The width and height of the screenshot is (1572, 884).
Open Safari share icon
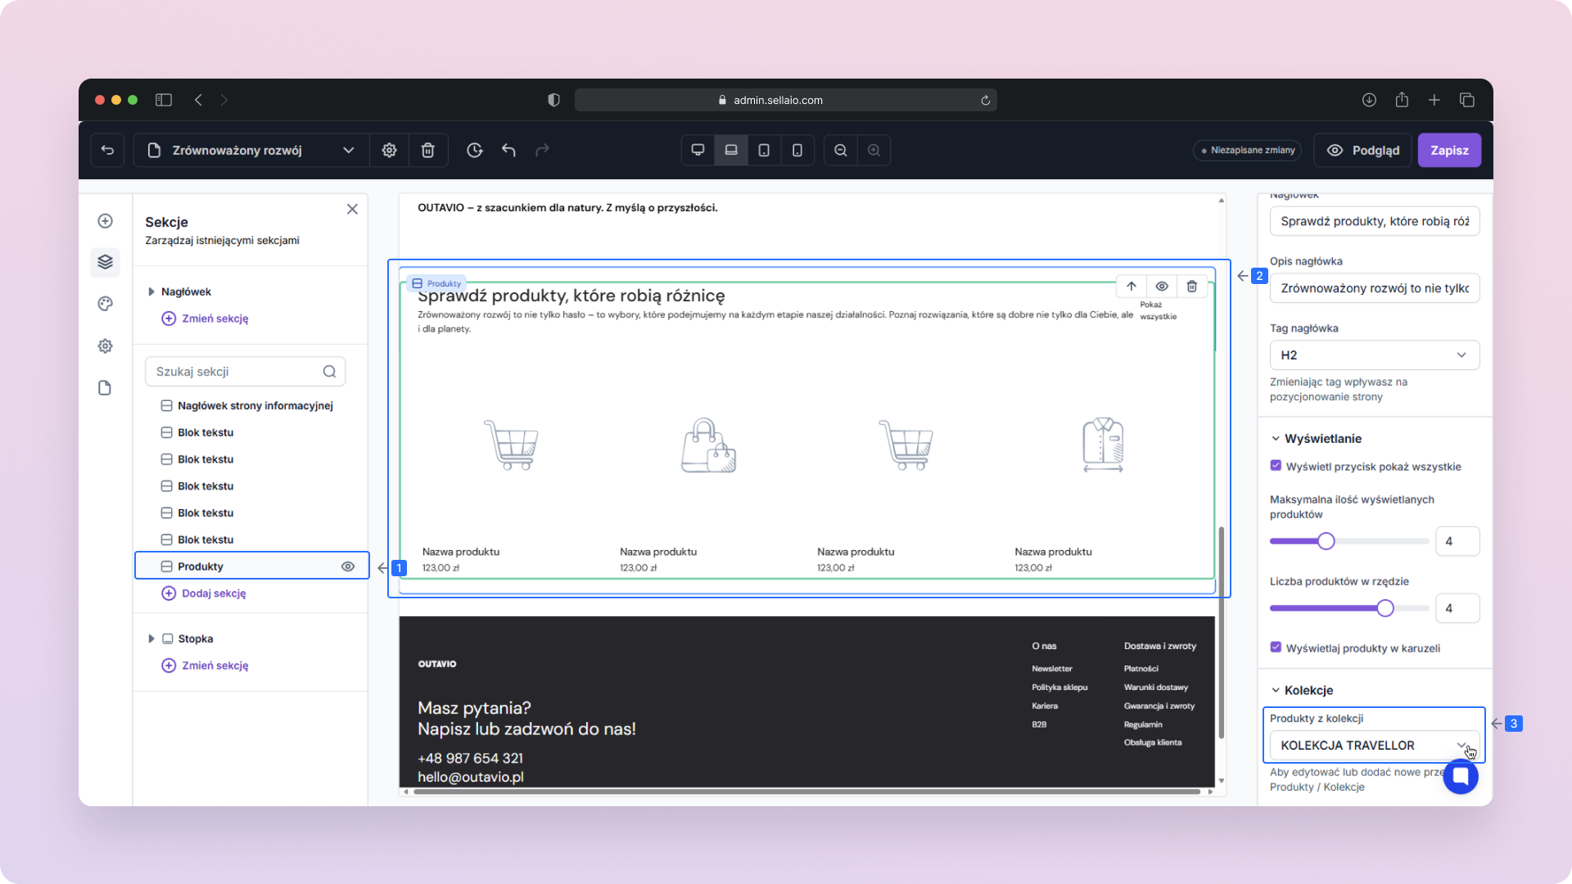1402,100
